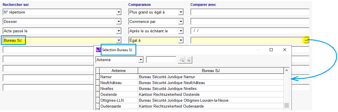The height and width of the screenshot is (112, 338).
Task: Click the find previous magnifier icon
Action: point(181,60)
